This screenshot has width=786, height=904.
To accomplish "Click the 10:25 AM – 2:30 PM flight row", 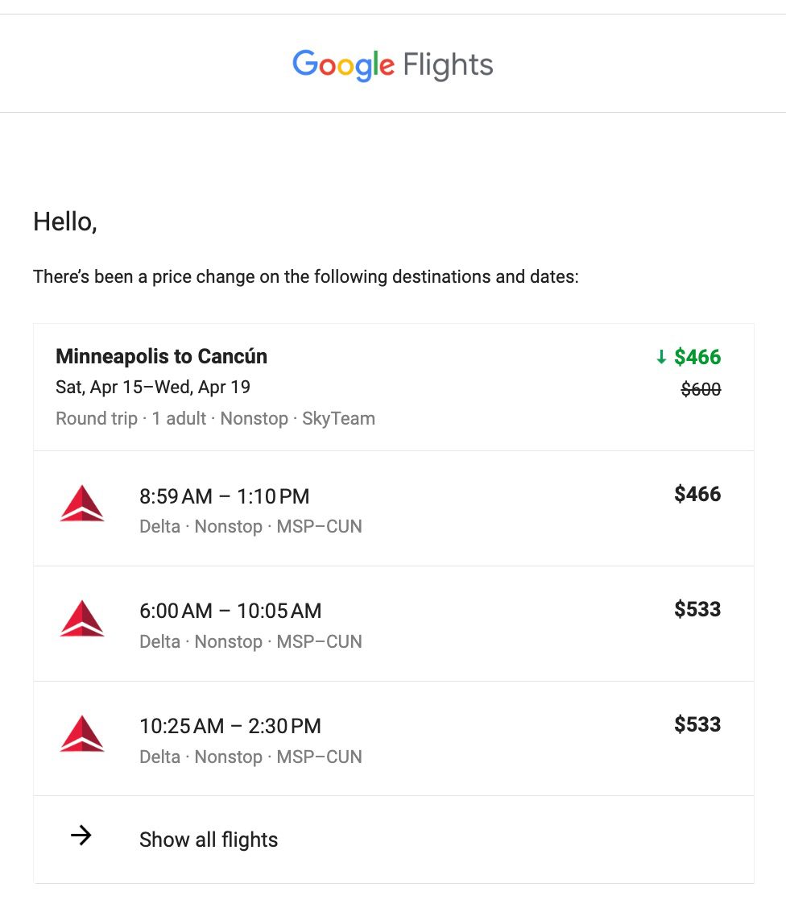I will tap(230, 725).
